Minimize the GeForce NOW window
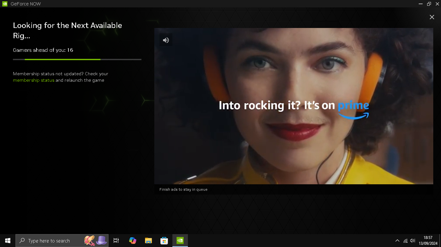The height and width of the screenshot is (247, 441). click(421, 4)
